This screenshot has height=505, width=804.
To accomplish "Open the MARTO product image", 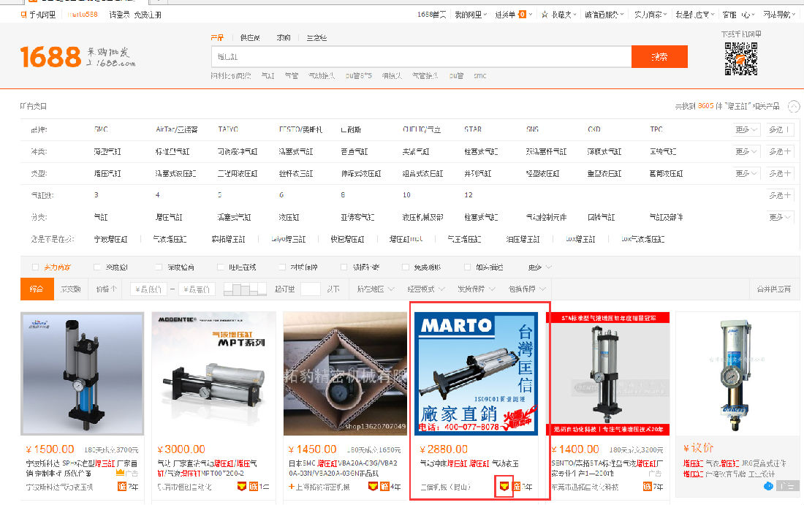I will pos(476,373).
